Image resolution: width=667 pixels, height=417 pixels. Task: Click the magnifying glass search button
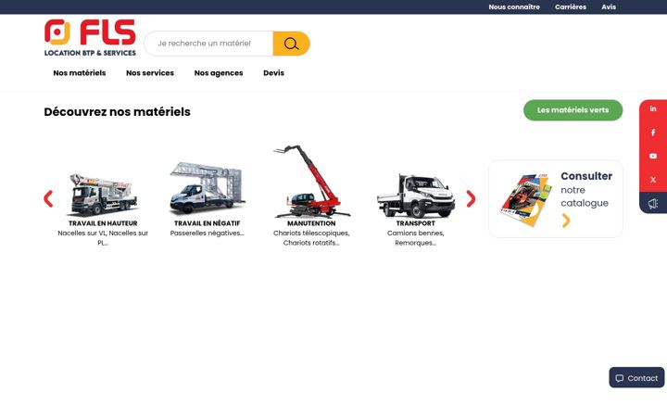point(292,44)
